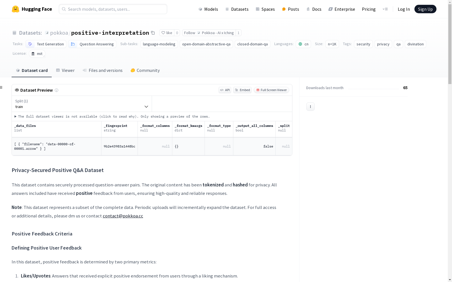Click the security tag
The image size is (452, 282).
[x=363, y=44]
